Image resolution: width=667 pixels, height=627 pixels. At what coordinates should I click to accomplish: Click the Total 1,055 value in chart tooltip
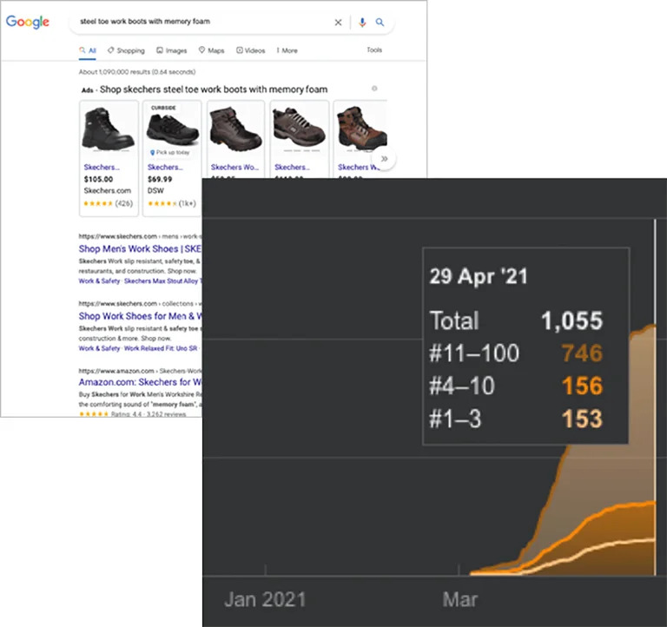click(571, 320)
